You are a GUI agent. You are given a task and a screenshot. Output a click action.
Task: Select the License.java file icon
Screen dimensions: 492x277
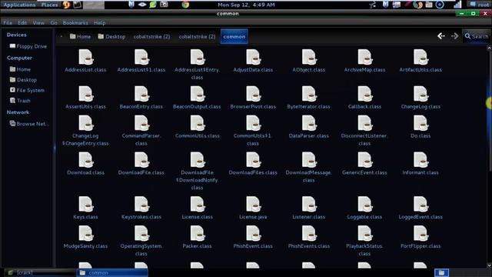pos(253,204)
